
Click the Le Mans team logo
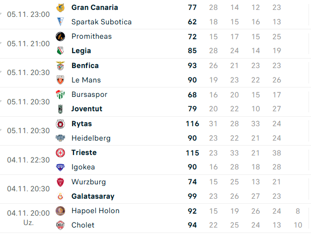pos(61,80)
